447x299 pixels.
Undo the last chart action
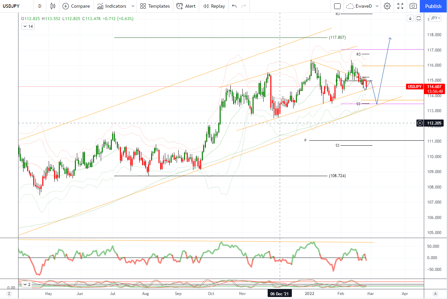[234, 6]
